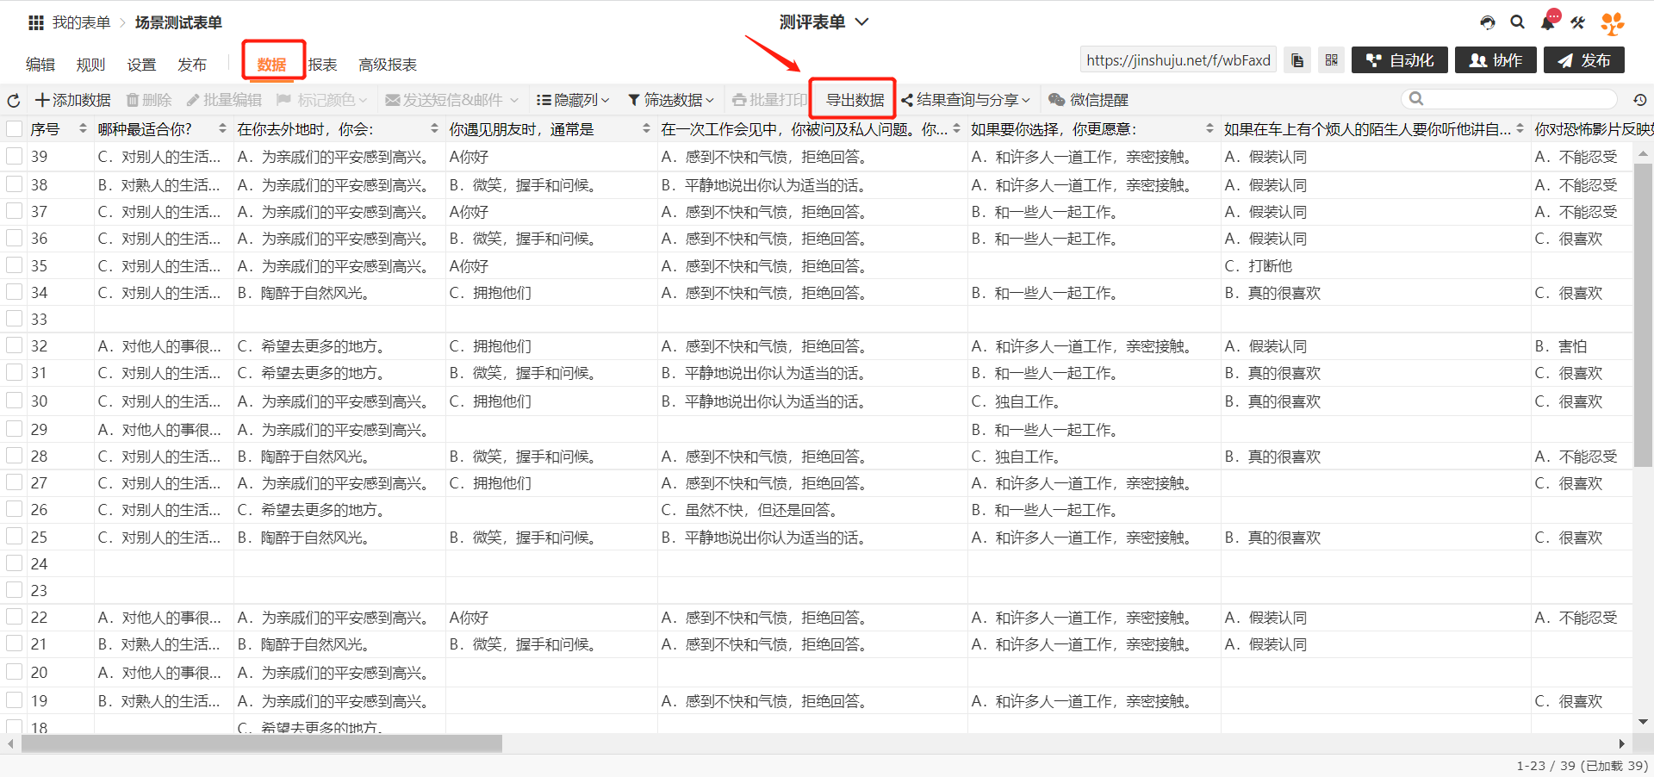Show the form QR code
Viewport: 1654px width, 777px height.
[x=1331, y=60]
